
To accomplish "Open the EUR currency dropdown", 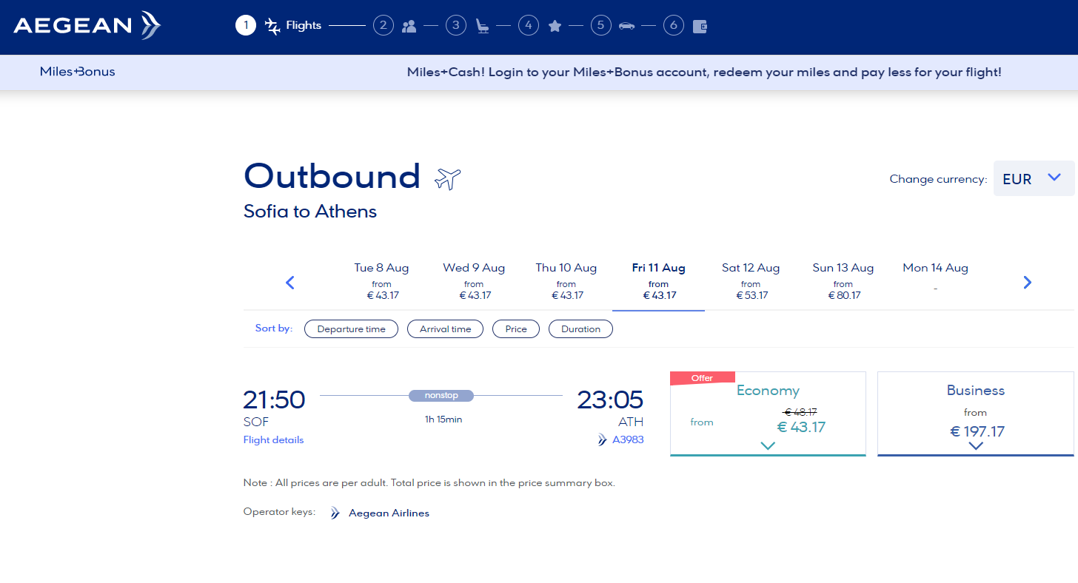I will [x=1033, y=178].
